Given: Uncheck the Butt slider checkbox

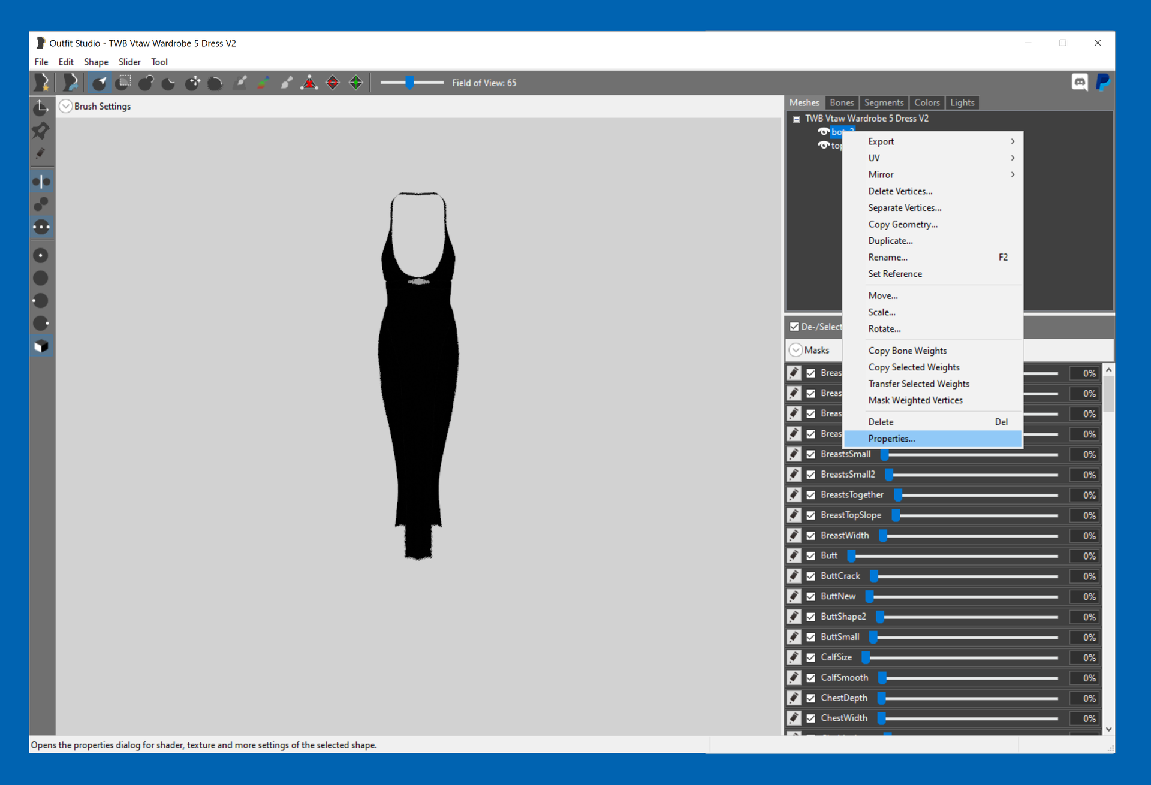Looking at the screenshot, I should pos(811,556).
